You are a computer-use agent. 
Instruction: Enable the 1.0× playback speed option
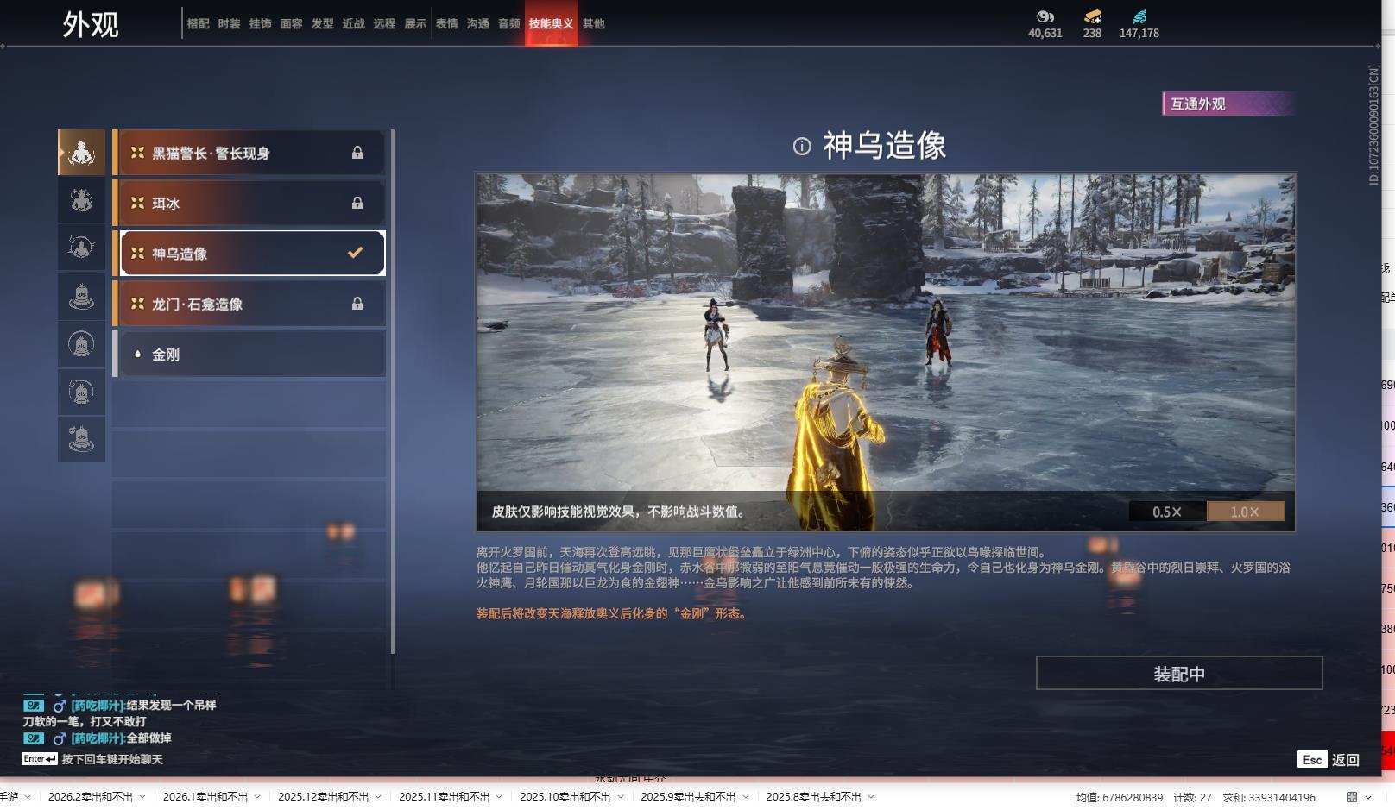tap(1243, 511)
